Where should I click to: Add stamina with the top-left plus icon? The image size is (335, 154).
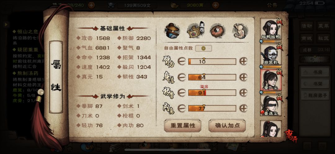coord(92,5)
